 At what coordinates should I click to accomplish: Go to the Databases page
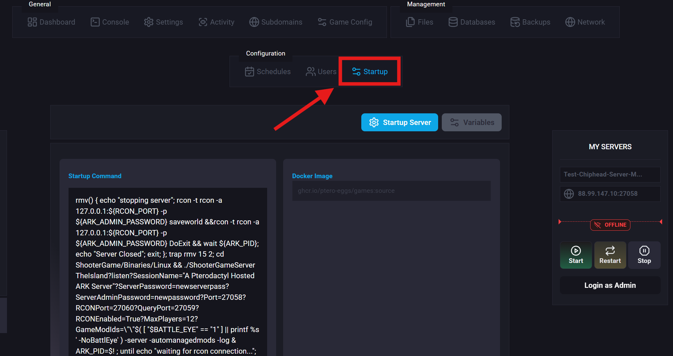coord(472,22)
